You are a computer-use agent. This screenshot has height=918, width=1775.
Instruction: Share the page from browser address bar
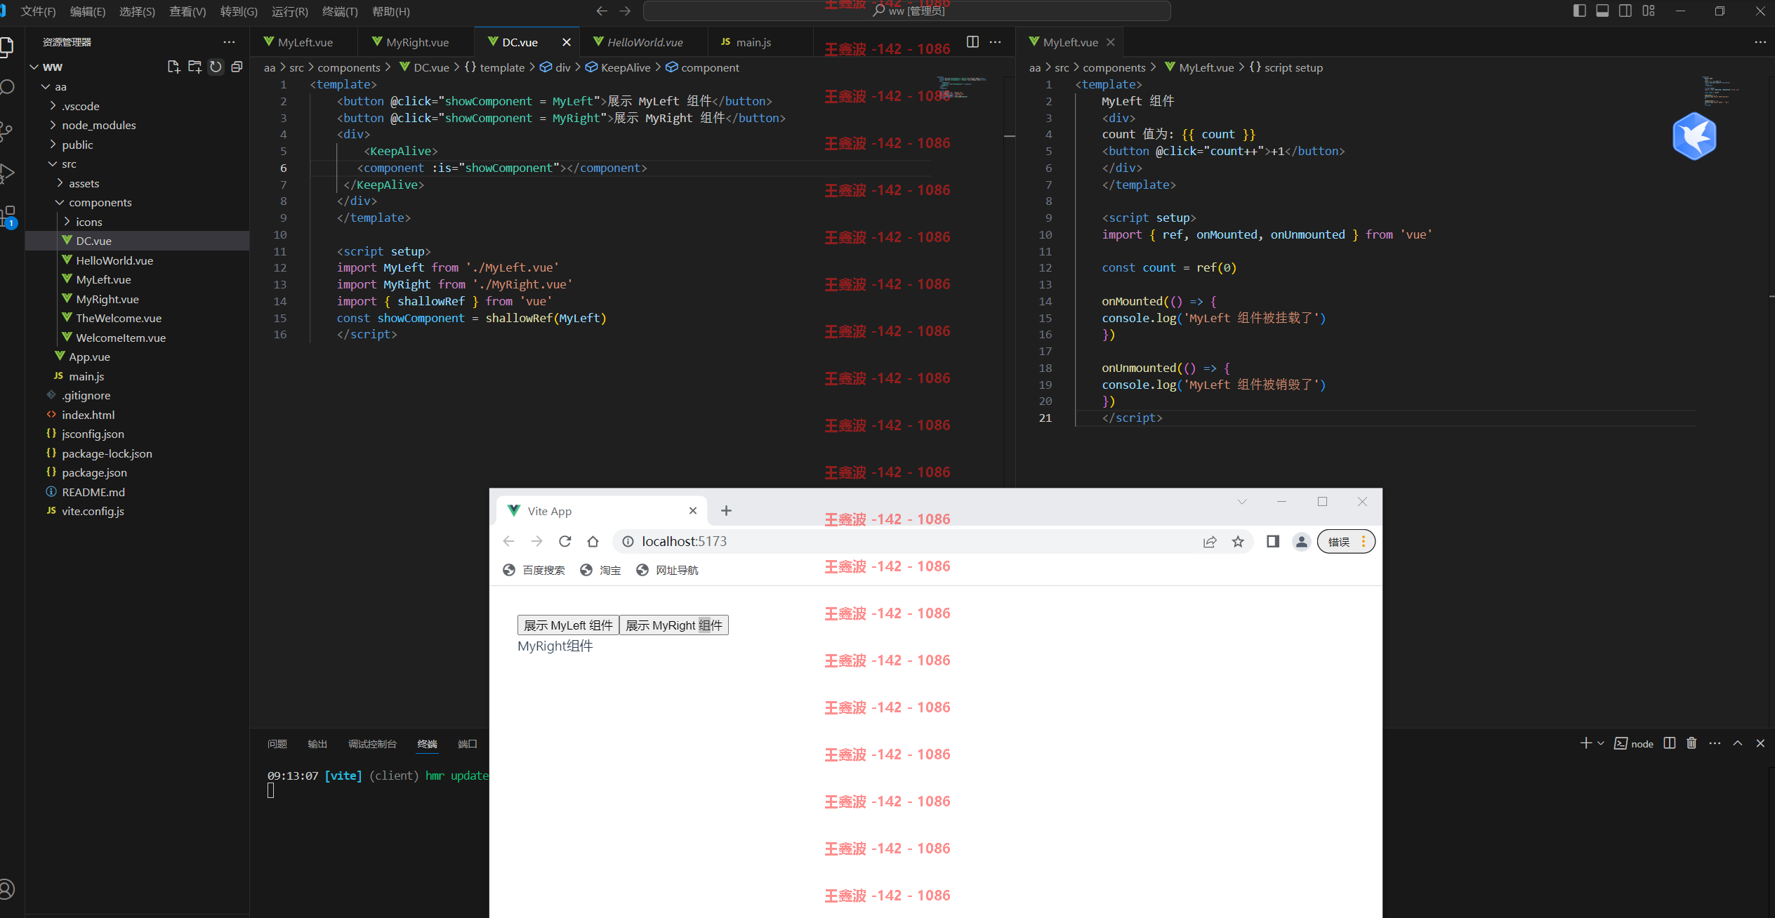click(1210, 541)
